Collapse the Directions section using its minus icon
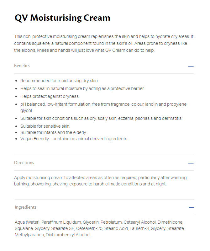The image size is (210, 251). pos(191,163)
